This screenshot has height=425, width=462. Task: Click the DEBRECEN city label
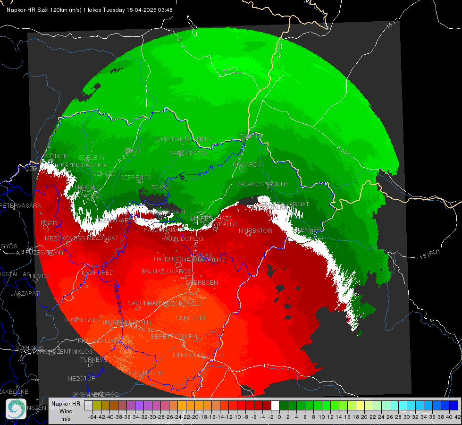202,282
